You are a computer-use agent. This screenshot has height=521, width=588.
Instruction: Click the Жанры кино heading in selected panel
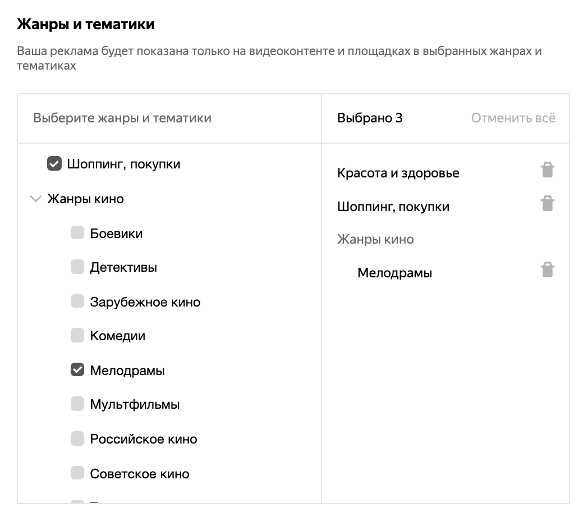[375, 239]
